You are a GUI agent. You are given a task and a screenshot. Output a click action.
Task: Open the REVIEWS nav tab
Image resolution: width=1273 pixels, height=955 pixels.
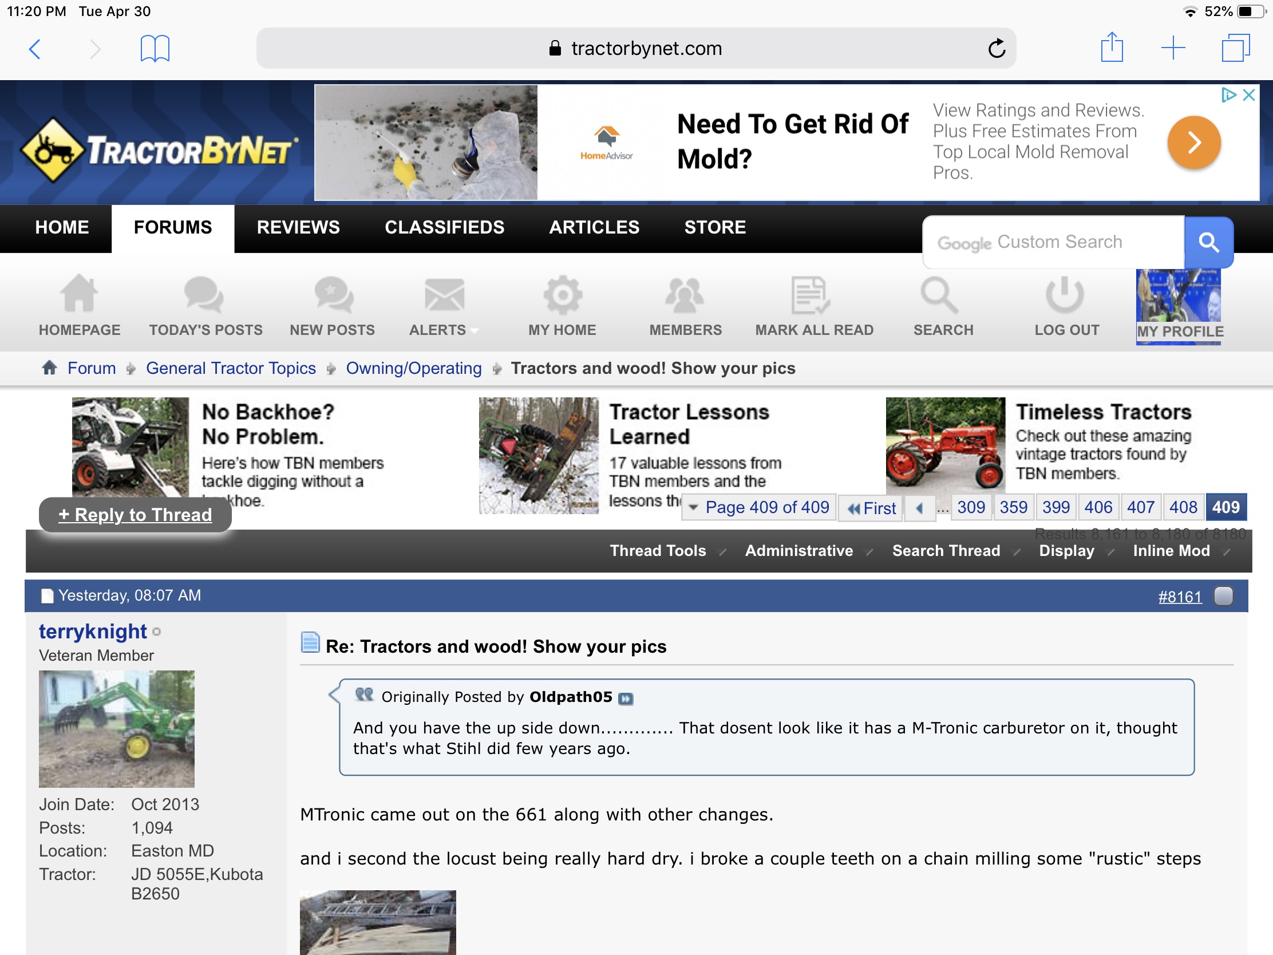pyautogui.click(x=298, y=227)
